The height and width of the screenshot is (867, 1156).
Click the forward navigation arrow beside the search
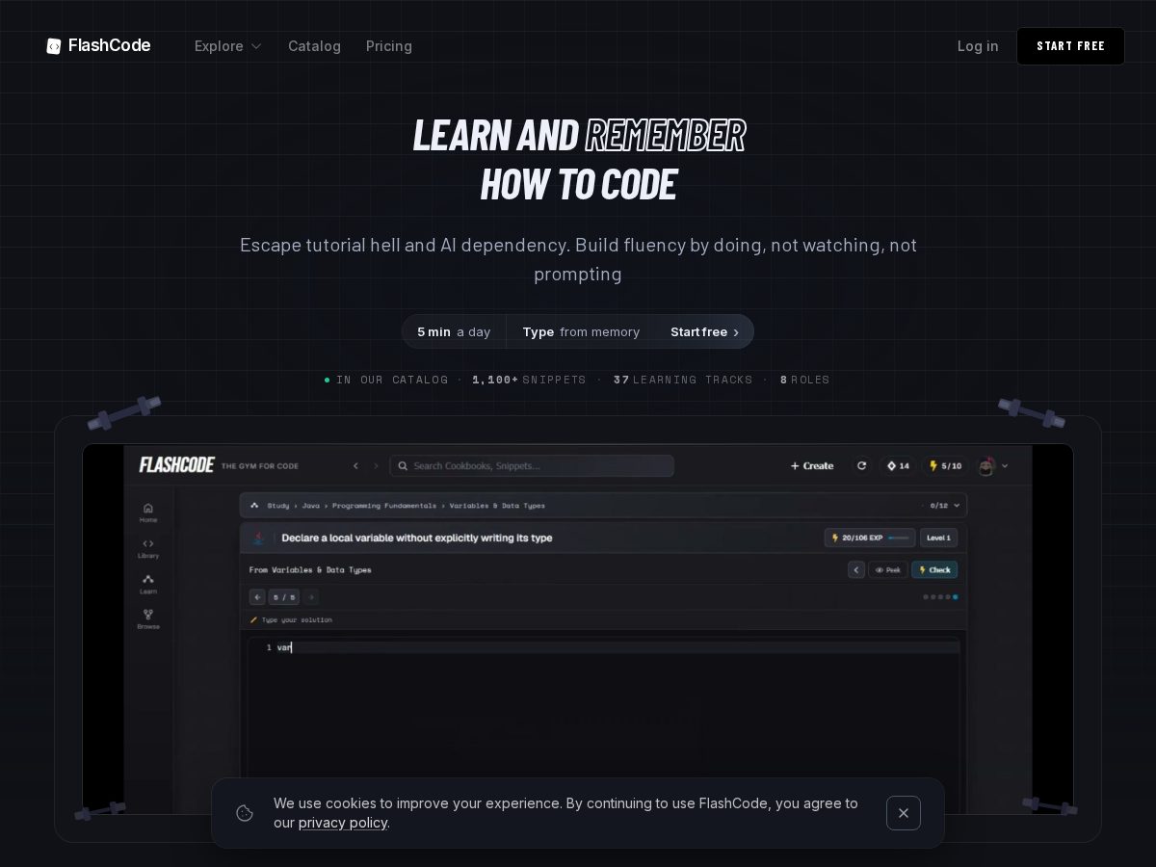click(376, 465)
